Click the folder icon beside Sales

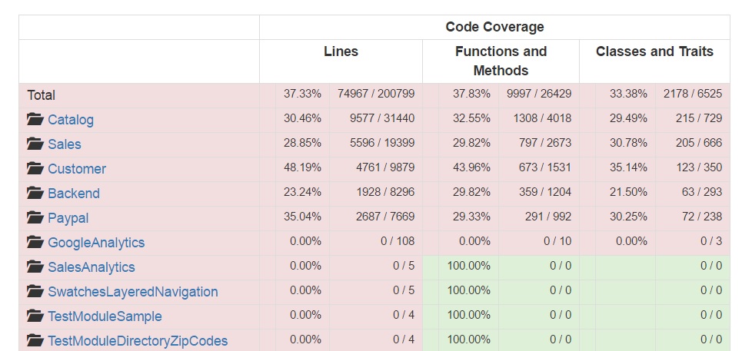pyautogui.click(x=35, y=144)
